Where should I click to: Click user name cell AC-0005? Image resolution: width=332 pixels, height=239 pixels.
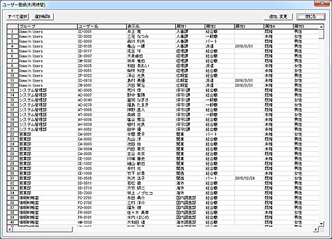click(85, 90)
